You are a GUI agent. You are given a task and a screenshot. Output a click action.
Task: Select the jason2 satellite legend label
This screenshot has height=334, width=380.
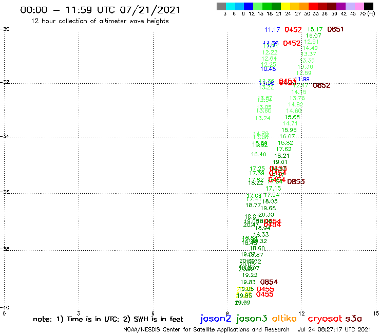[x=216, y=319]
